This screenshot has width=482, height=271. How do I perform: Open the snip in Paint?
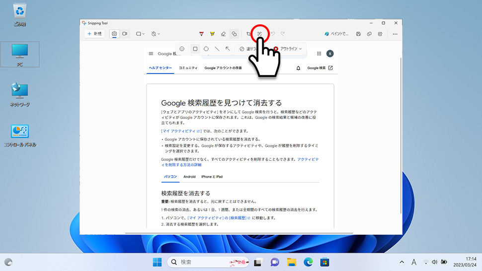(x=336, y=34)
